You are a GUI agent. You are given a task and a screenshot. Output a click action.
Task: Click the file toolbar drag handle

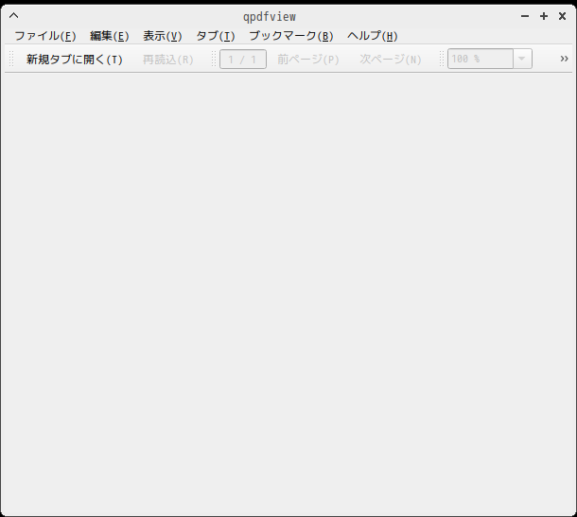[11, 60]
